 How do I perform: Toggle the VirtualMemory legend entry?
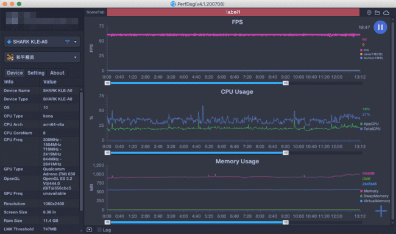(x=375, y=201)
